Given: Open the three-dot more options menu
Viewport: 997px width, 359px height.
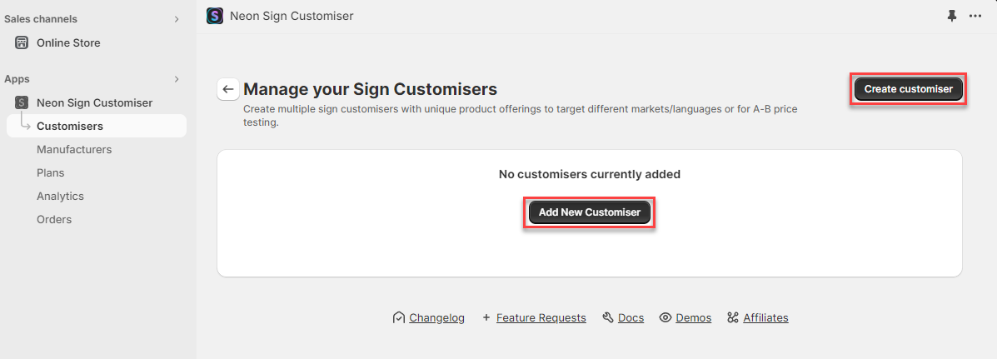Looking at the screenshot, I should tap(975, 16).
